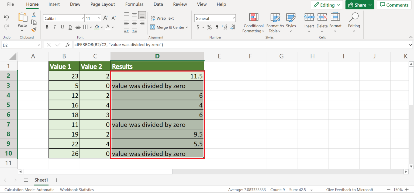
Task: Open the Review menu
Action: 180,4
